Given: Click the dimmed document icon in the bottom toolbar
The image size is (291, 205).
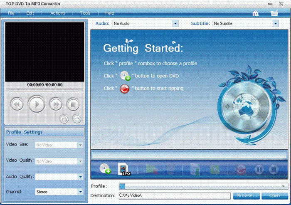Looking at the screenshot, I should (195, 169).
